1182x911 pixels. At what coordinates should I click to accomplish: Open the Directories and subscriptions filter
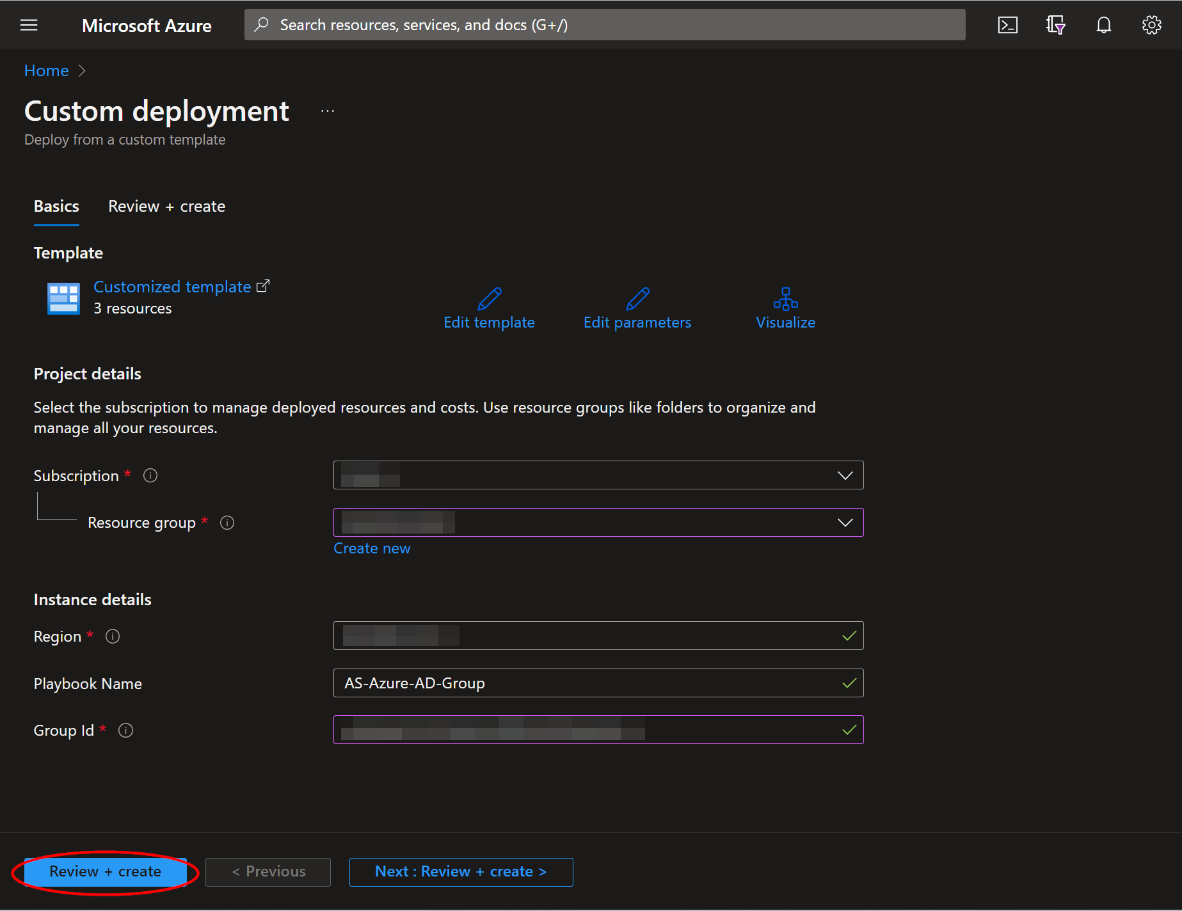(x=1055, y=25)
